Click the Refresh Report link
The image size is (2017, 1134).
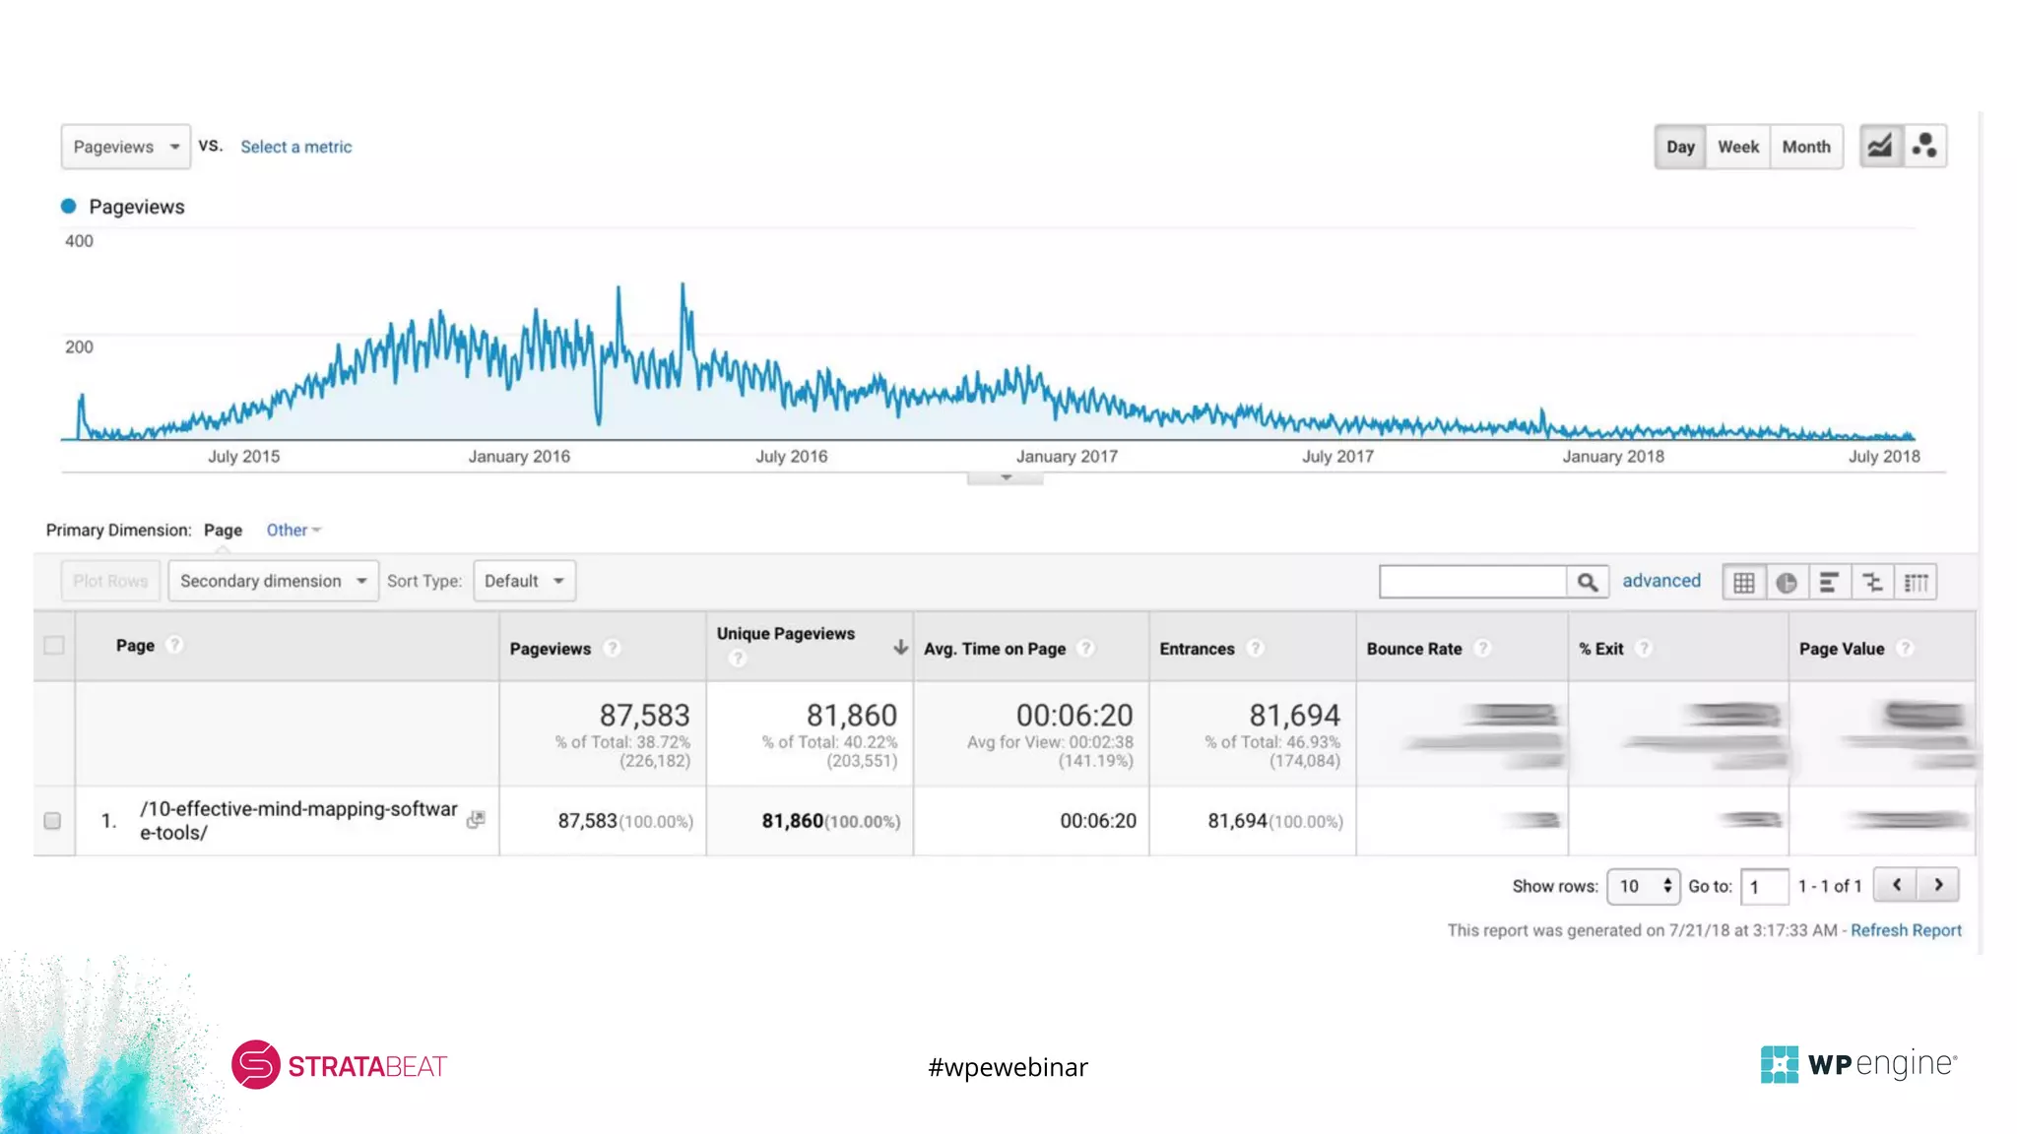[x=1906, y=930]
